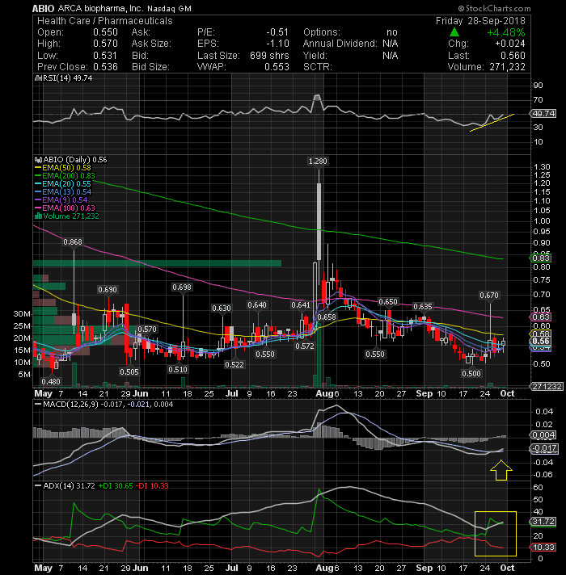Click the green 0.83 axis price tag
This screenshot has height=575, width=566.
pyautogui.click(x=541, y=258)
